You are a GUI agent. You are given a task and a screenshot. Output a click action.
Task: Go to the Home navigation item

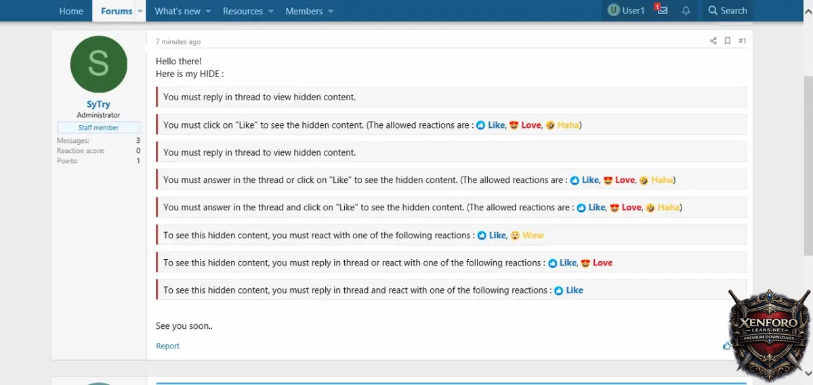point(71,11)
